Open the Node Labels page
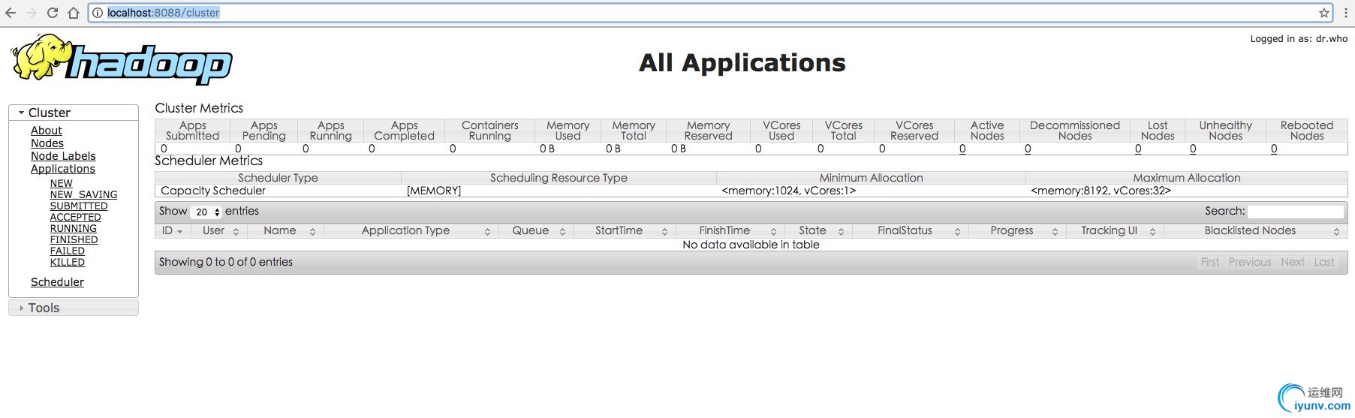The height and width of the screenshot is (418, 1355). click(63, 156)
